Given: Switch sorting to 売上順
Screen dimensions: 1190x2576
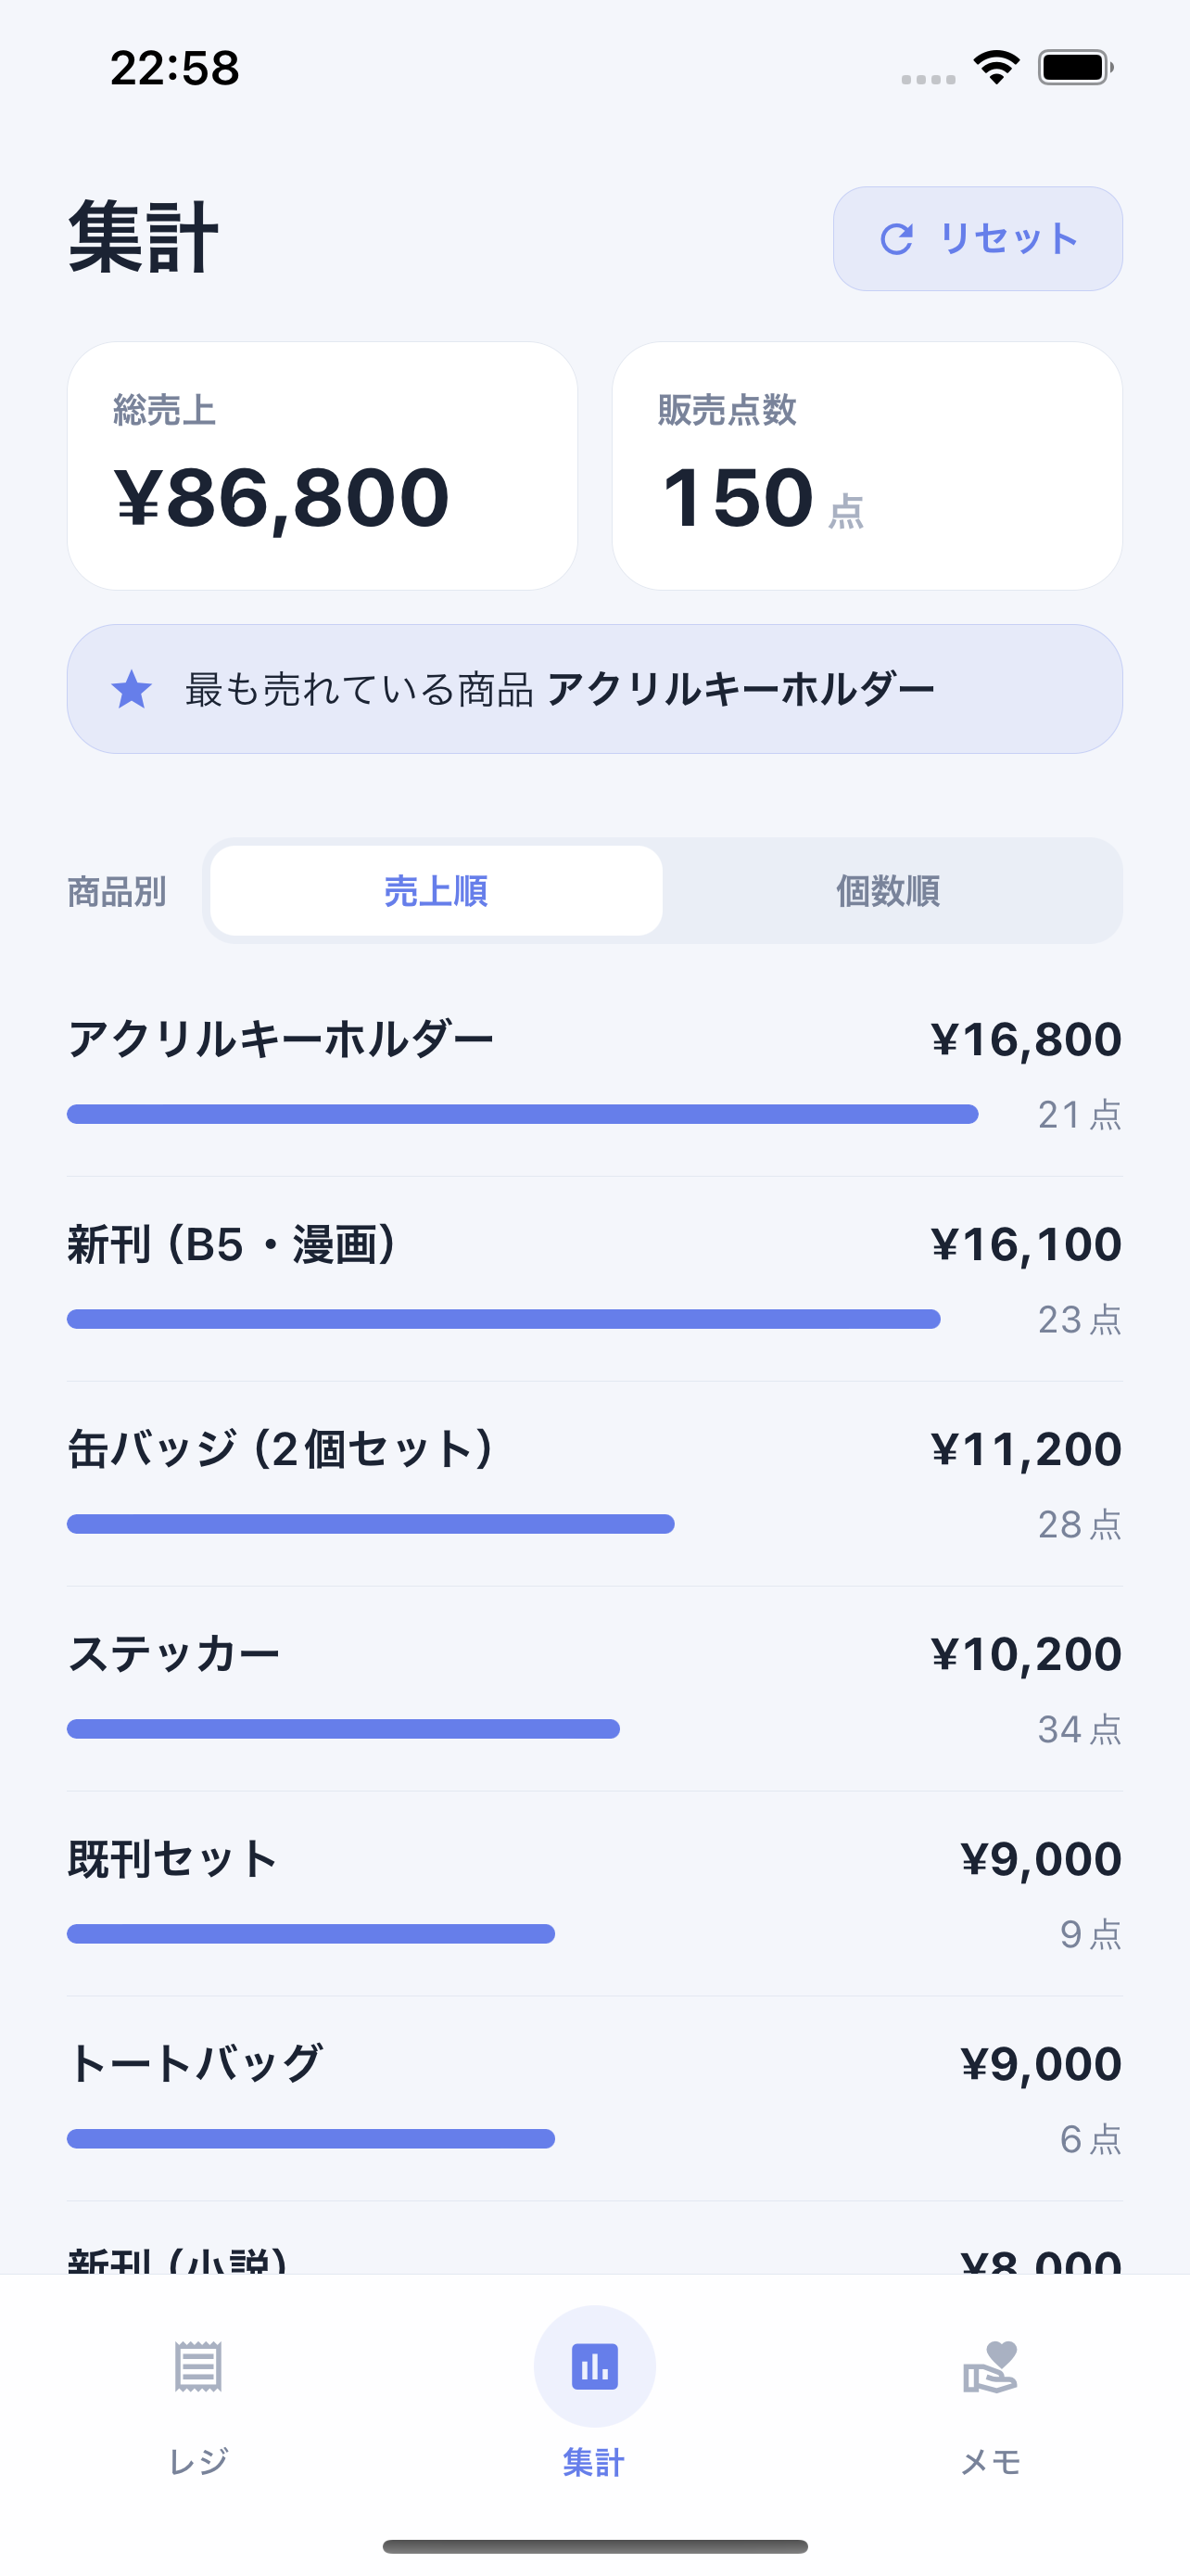Looking at the screenshot, I should click(x=436, y=890).
